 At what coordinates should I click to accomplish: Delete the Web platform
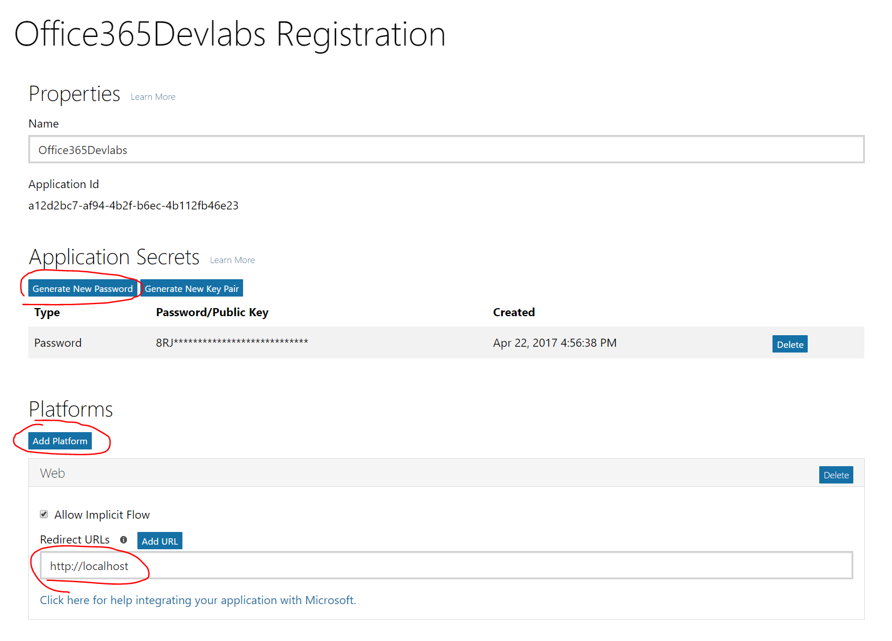pos(836,475)
